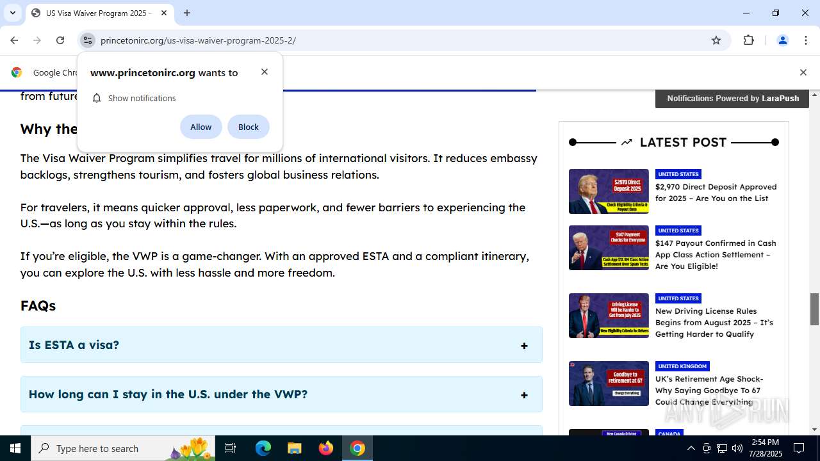
Task: Close the US Visa Waiver Program tab
Action: pos(164,13)
